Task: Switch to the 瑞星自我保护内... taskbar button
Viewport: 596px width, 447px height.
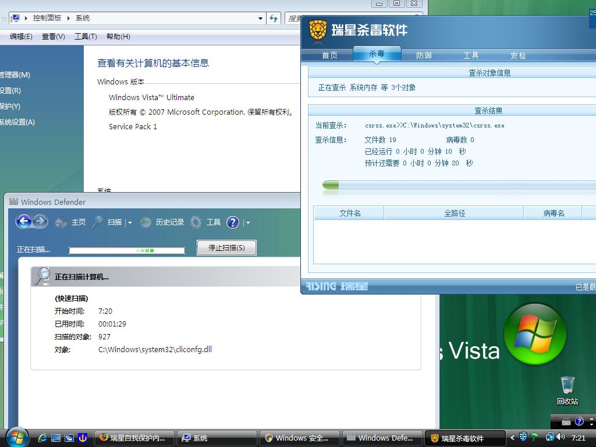Action: point(134,438)
